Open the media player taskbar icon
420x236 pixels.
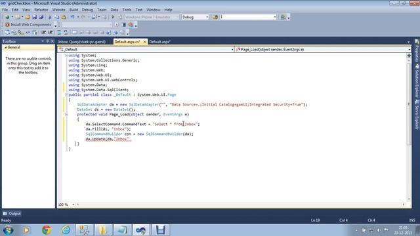coord(26,230)
